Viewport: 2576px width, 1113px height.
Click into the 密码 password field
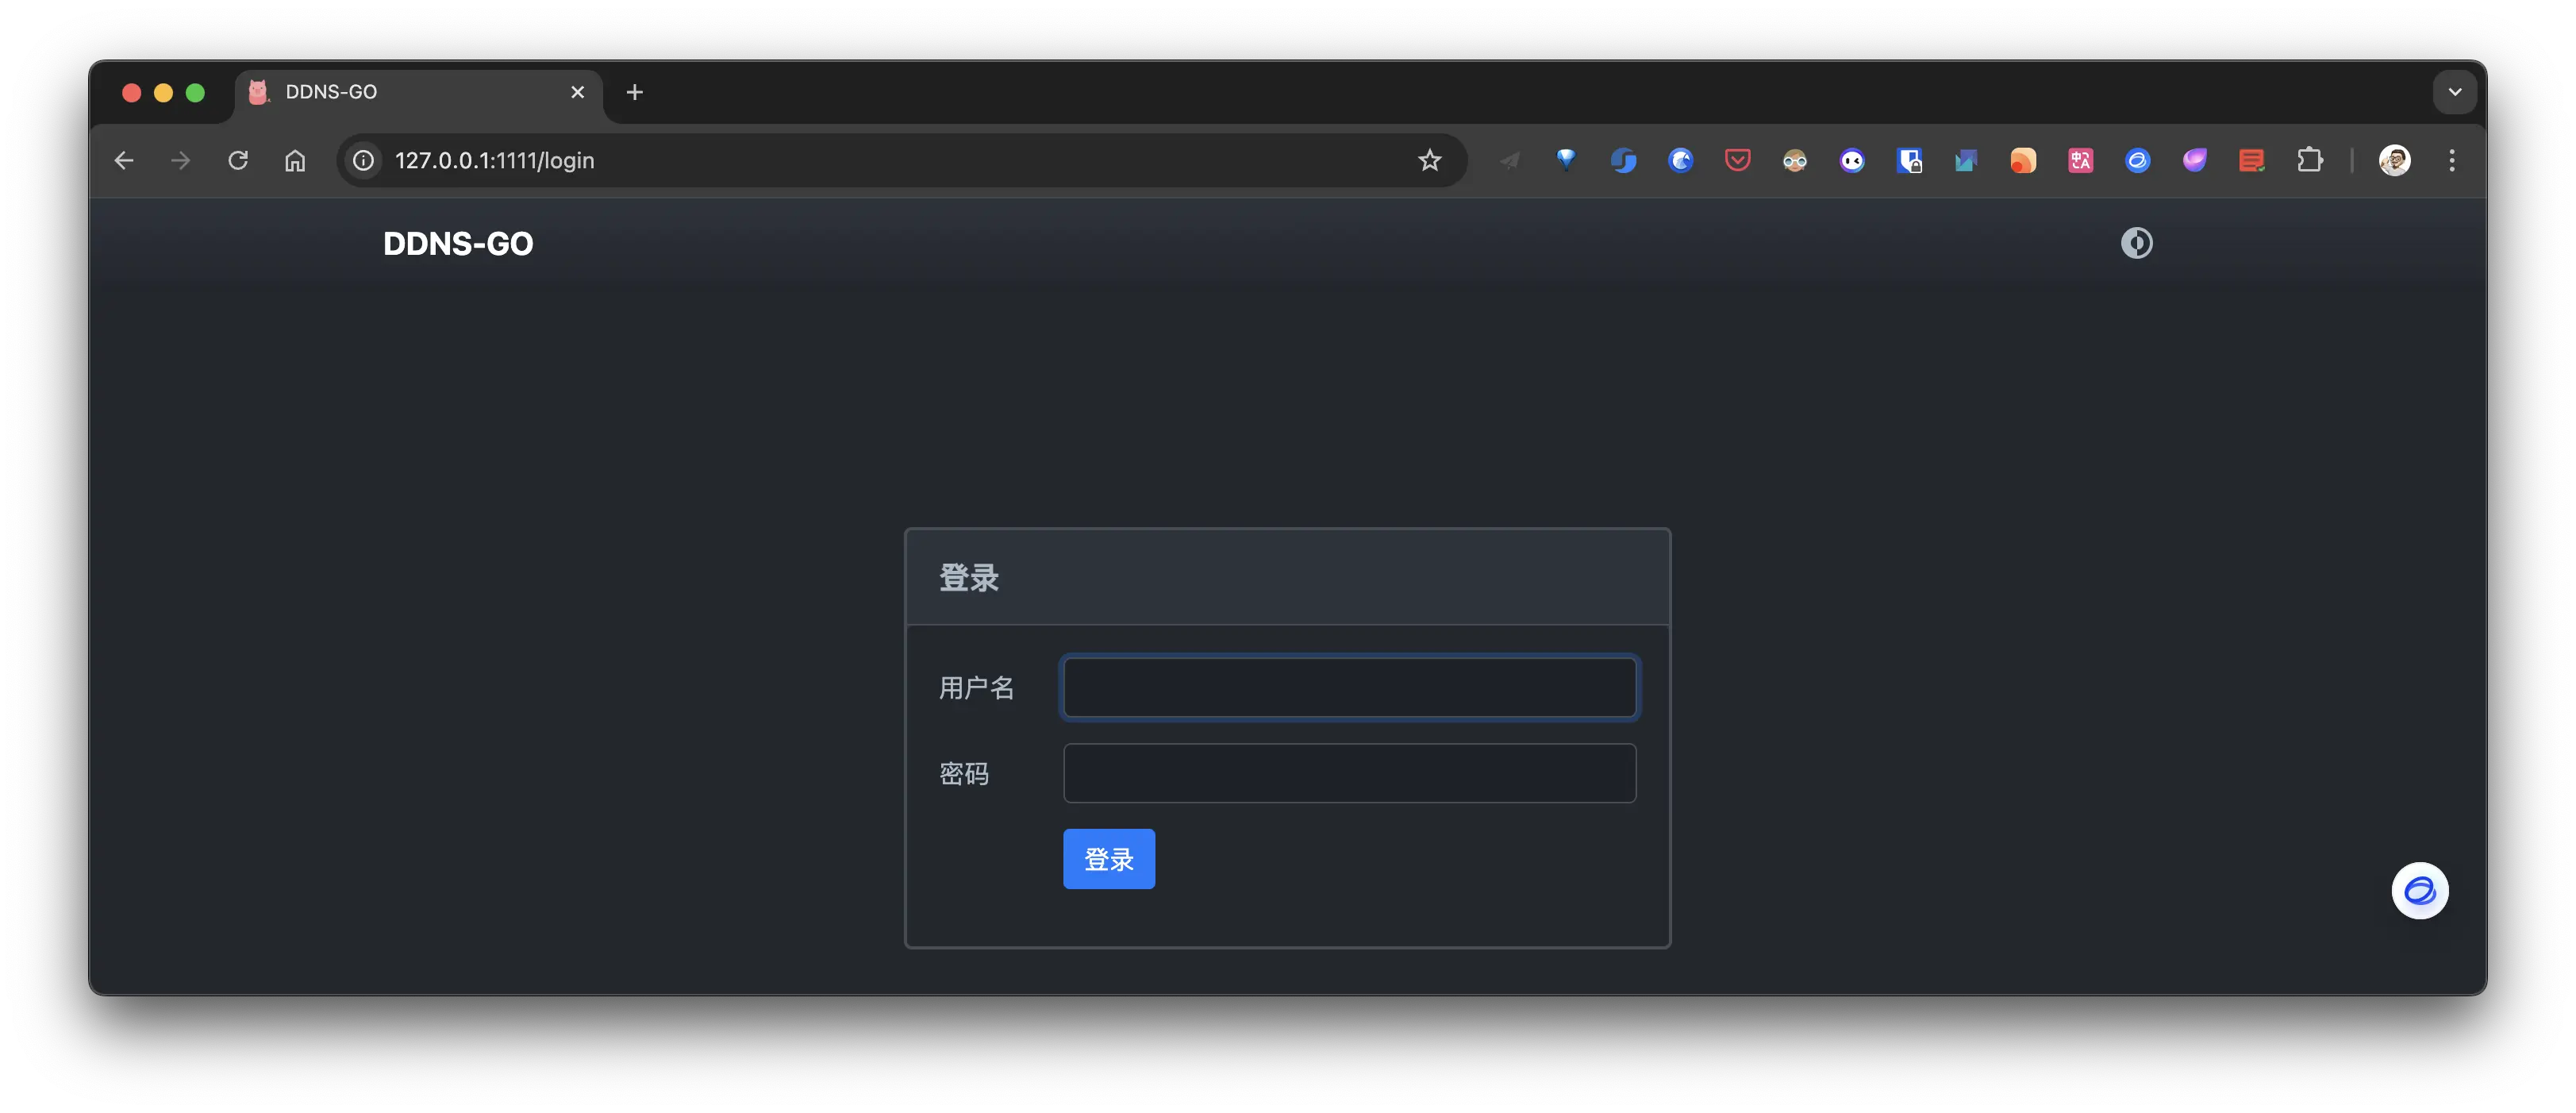(1349, 773)
